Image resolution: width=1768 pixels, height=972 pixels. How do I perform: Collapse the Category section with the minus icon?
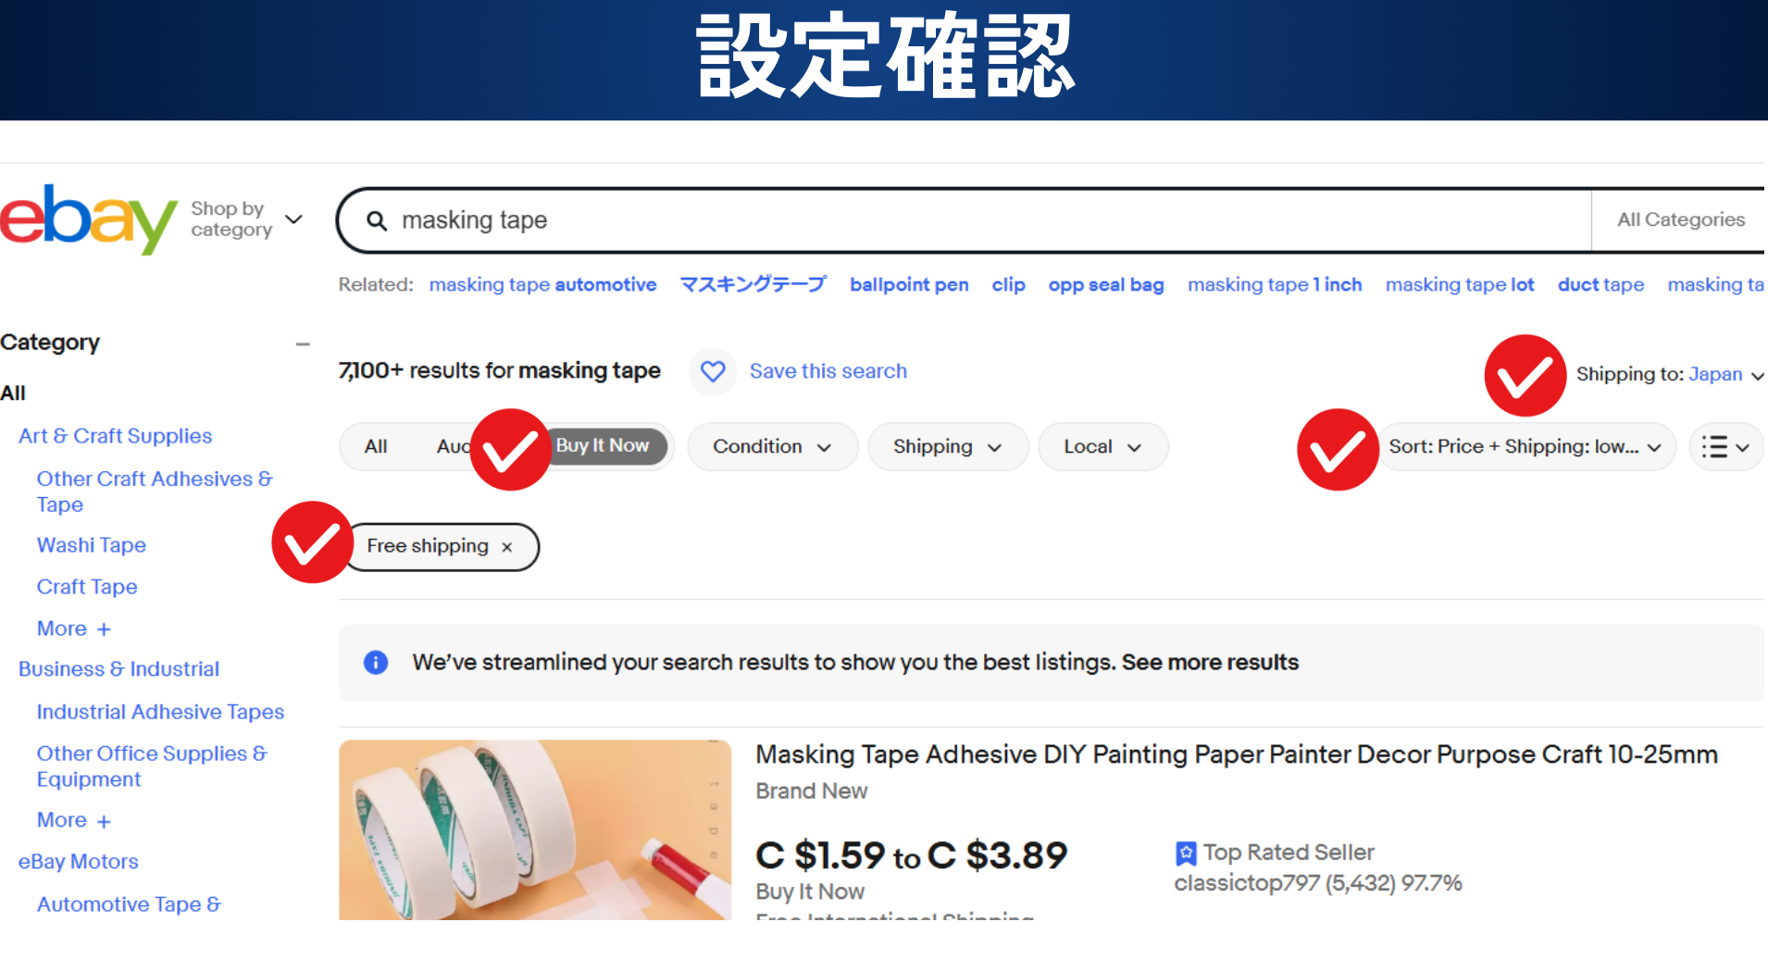click(x=303, y=343)
